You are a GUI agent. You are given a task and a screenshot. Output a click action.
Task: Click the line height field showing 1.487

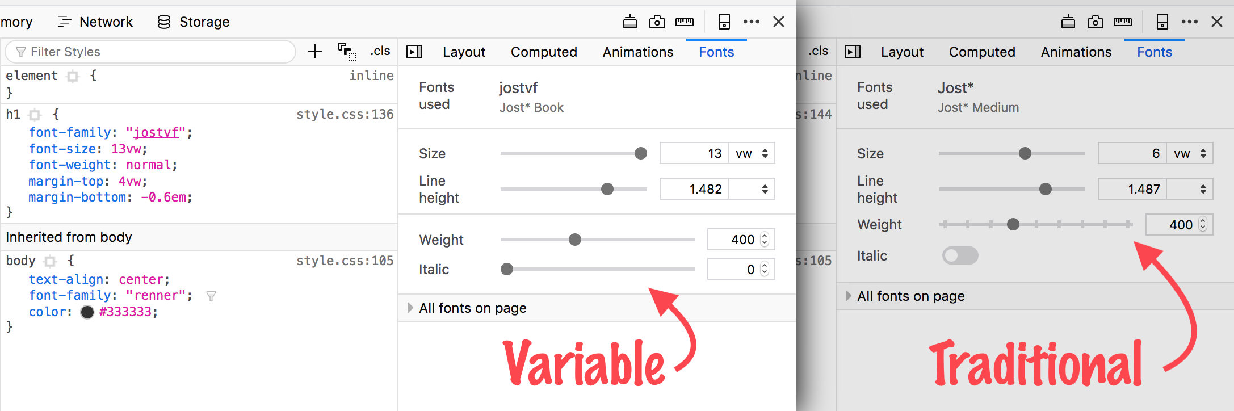point(1132,189)
